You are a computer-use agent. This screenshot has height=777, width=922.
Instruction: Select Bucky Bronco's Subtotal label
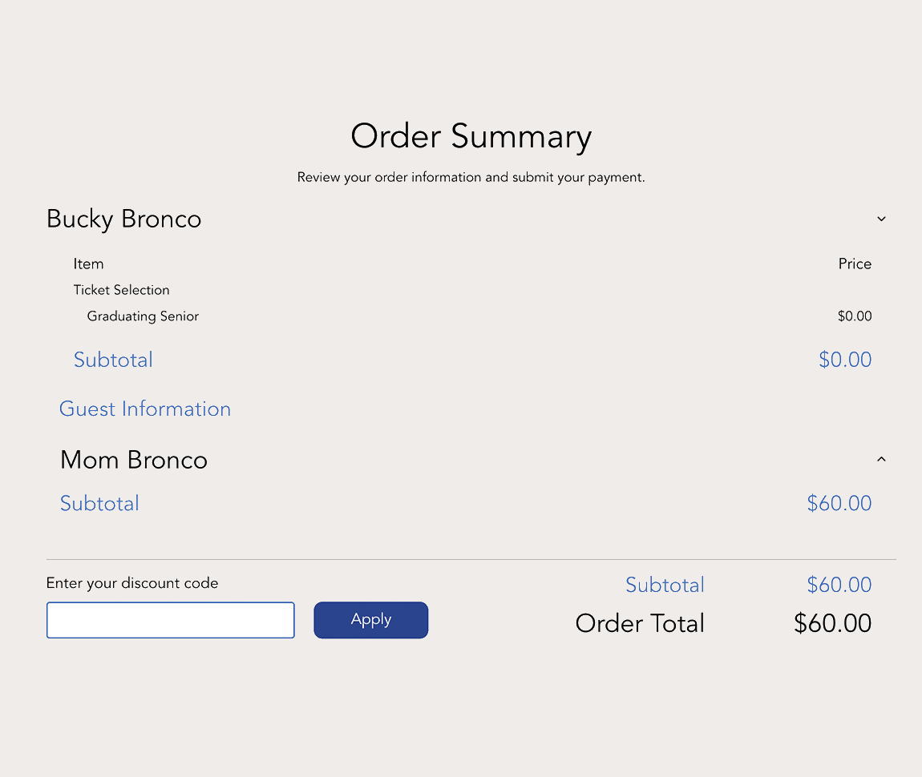click(x=113, y=359)
